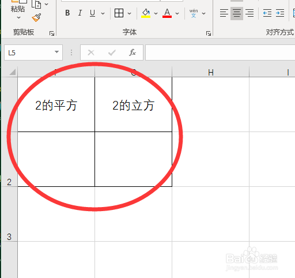This screenshot has height=278, width=295.
Task: Click the Format Painter brush
Action: [x=36, y=17]
